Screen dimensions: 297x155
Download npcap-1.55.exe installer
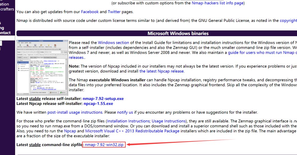(x=98, y=104)
